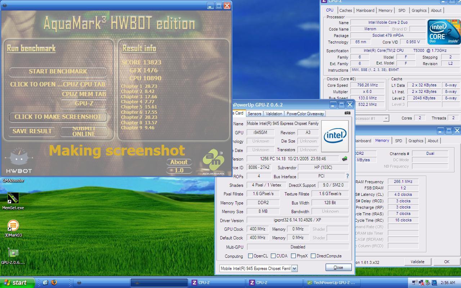Open the Windows start menu
This screenshot has height=288, width=461.
pos(17,283)
